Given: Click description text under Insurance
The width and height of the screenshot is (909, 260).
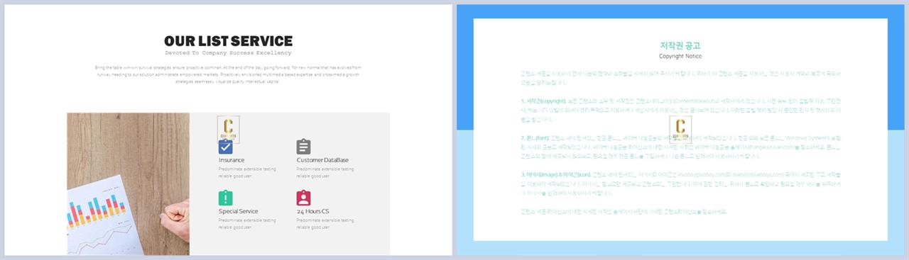Looking at the screenshot, I should [x=247, y=172].
